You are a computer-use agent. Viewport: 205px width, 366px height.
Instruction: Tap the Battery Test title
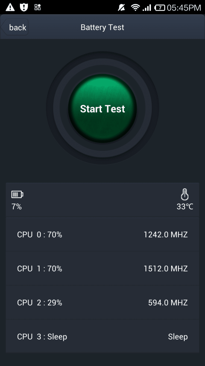pyautogui.click(x=102, y=27)
